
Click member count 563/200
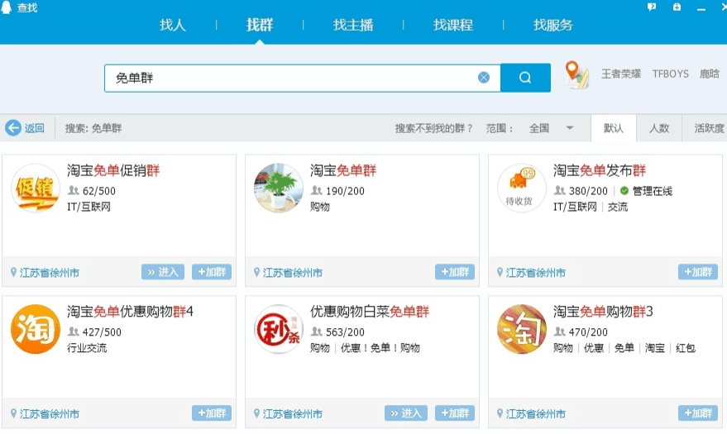pyautogui.click(x=345, y=332)
